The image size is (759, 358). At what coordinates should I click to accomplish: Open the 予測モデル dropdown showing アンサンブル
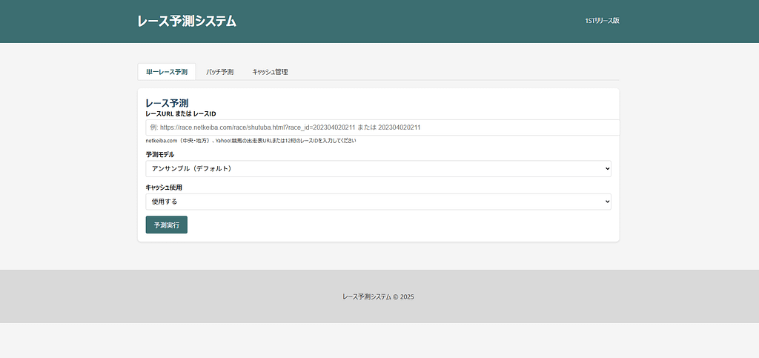tap(378, 169)
